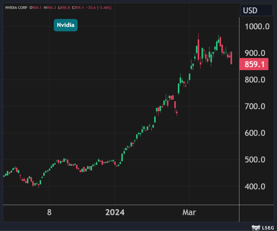Open the USD currency selector
The height and width of the screenshot is (231, 277).
(x=256, y=11)
